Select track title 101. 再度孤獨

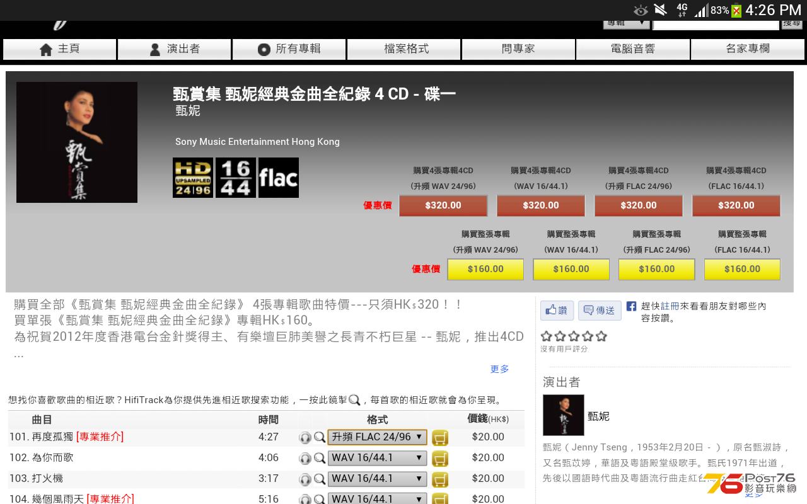[x=42, y=437]
